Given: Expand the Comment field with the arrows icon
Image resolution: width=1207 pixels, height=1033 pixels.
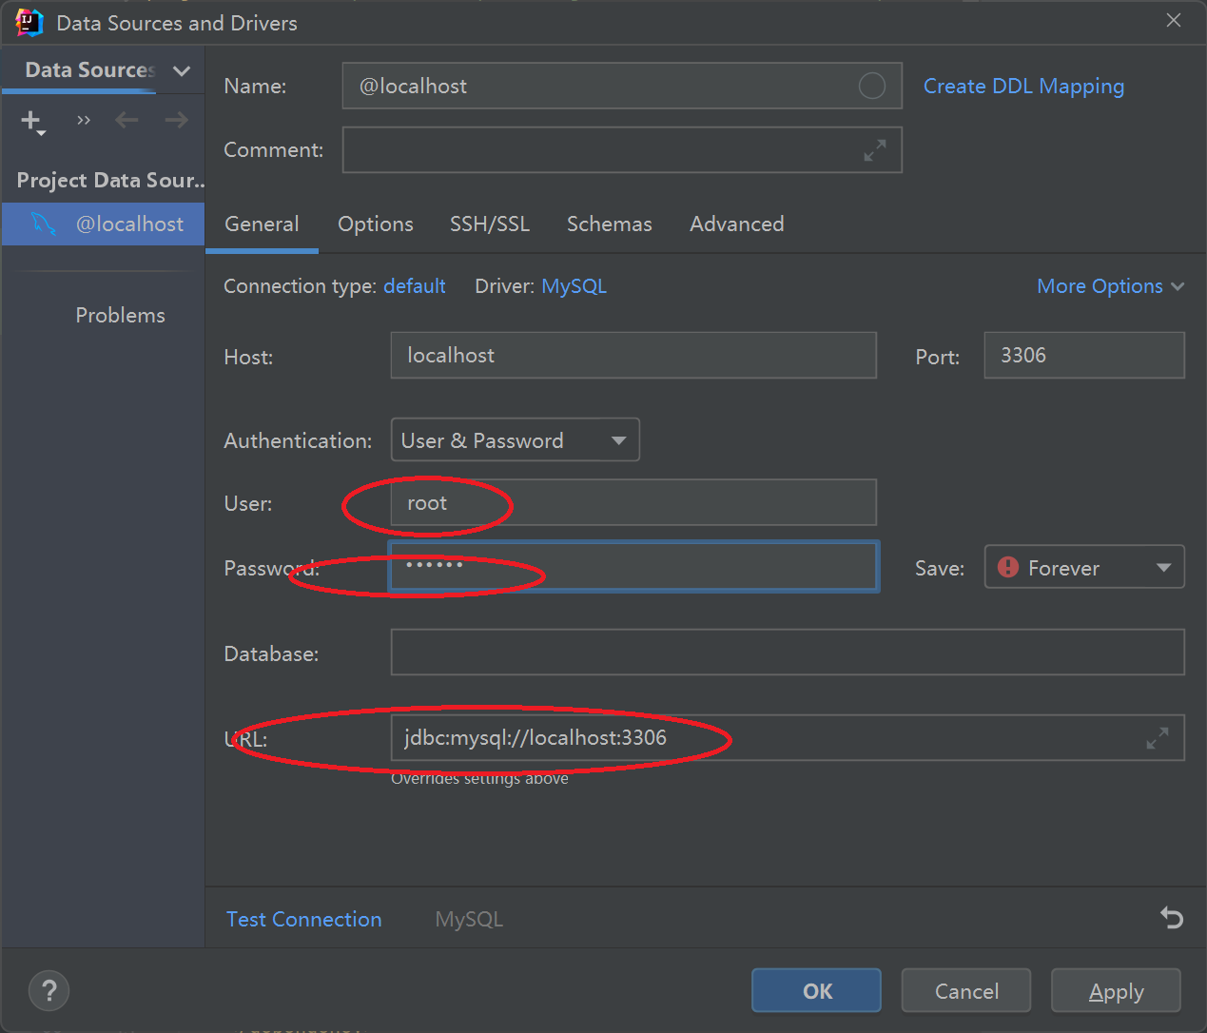Looking at the screenshot, I should (x=875, y=150).
